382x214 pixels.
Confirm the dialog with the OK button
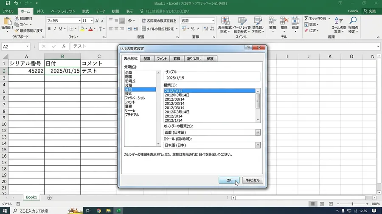(x=229, y=180)
